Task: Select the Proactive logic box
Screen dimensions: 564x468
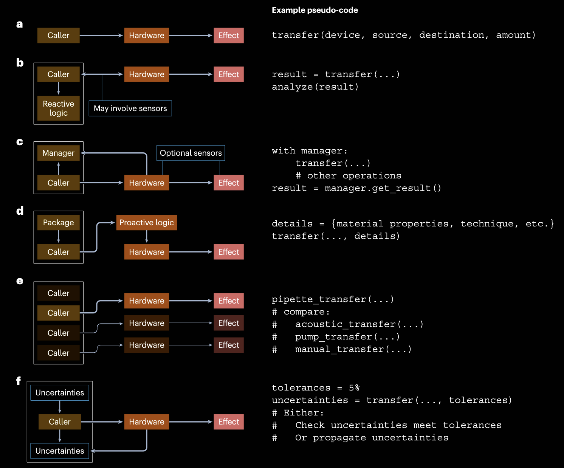Action: coord(146,223)
